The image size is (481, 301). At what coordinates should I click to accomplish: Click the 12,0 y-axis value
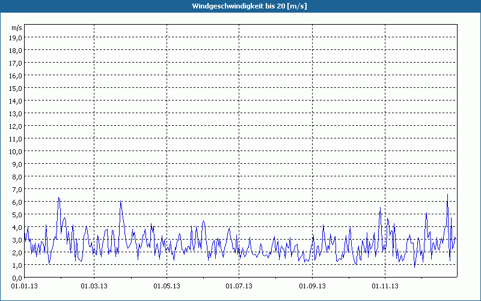click(x=16, y=126)
